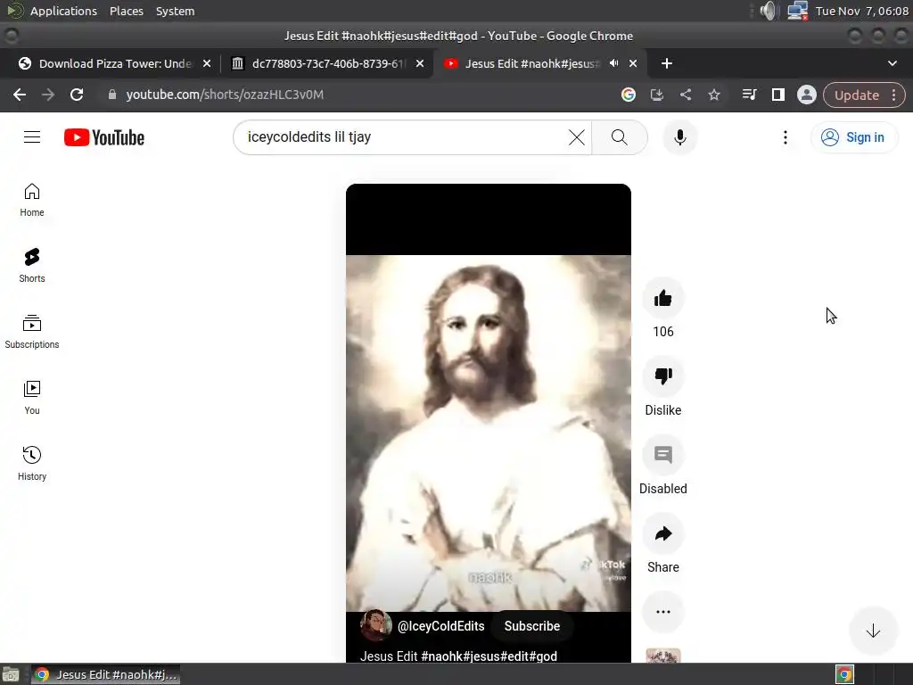
Task: Mute tab audio on Jesus Edit tab
Action: pyautogui.click(x=613, y=63)
